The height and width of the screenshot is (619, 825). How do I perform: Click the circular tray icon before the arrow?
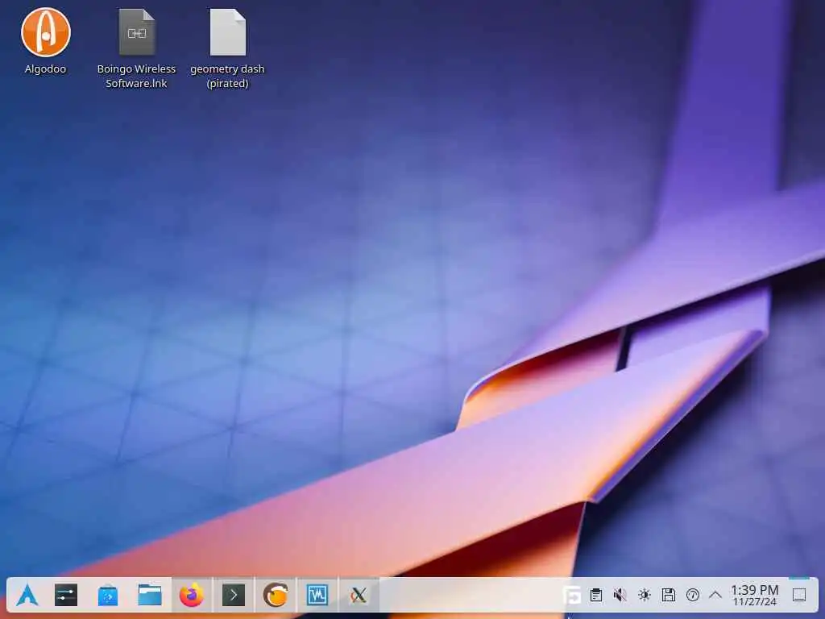pyautogui.click(x=693, y=596)
